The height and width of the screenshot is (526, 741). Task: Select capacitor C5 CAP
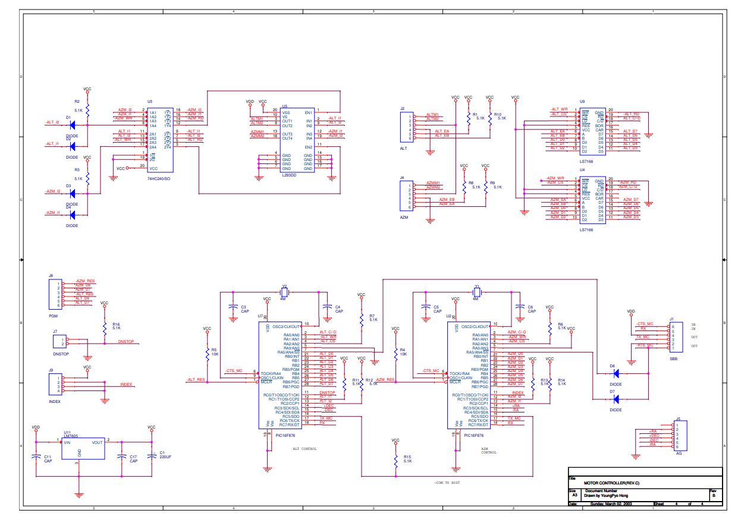[425, 307]
